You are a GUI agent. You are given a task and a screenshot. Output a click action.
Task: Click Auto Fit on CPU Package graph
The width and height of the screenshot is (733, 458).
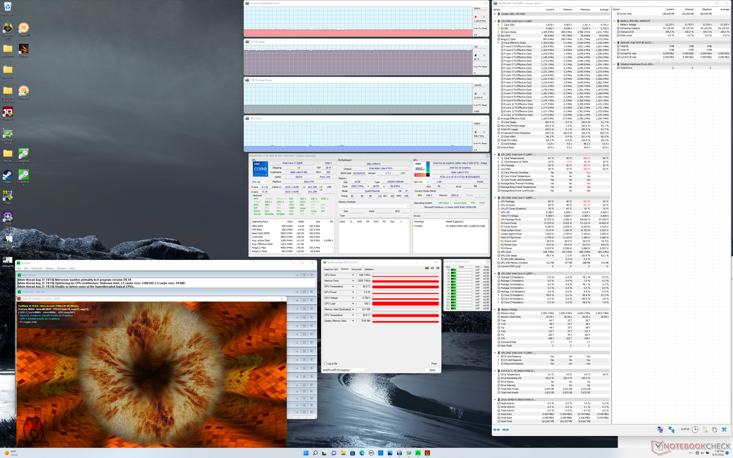coord(477,67)
